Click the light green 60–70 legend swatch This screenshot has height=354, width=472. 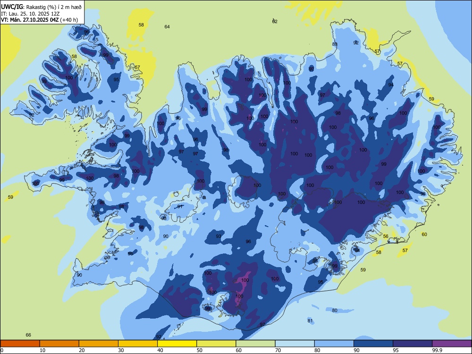pyautogui.click(x=255, y=344)
